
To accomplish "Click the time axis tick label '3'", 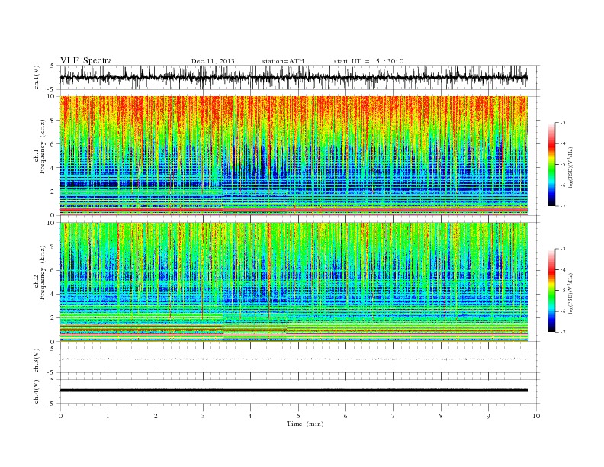I will point(203,416).
